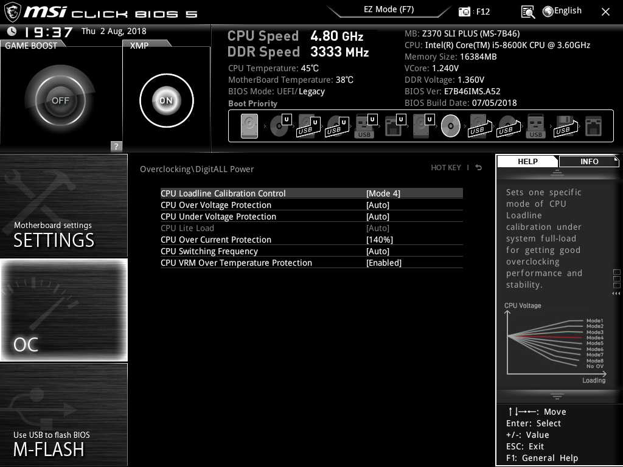Click the Boot Priority label
The width and height of the screenshot is (623, 467).
pyautogui.click(x=252, y=103)
